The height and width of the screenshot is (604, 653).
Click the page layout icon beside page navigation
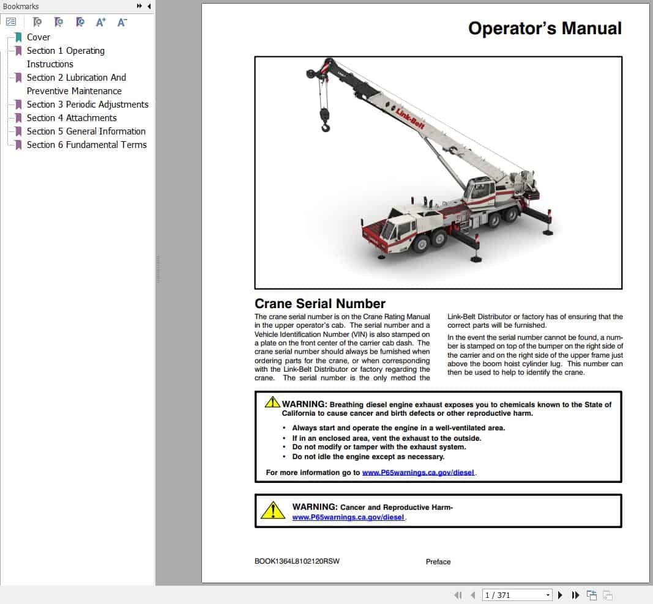[x=592, y=595]
